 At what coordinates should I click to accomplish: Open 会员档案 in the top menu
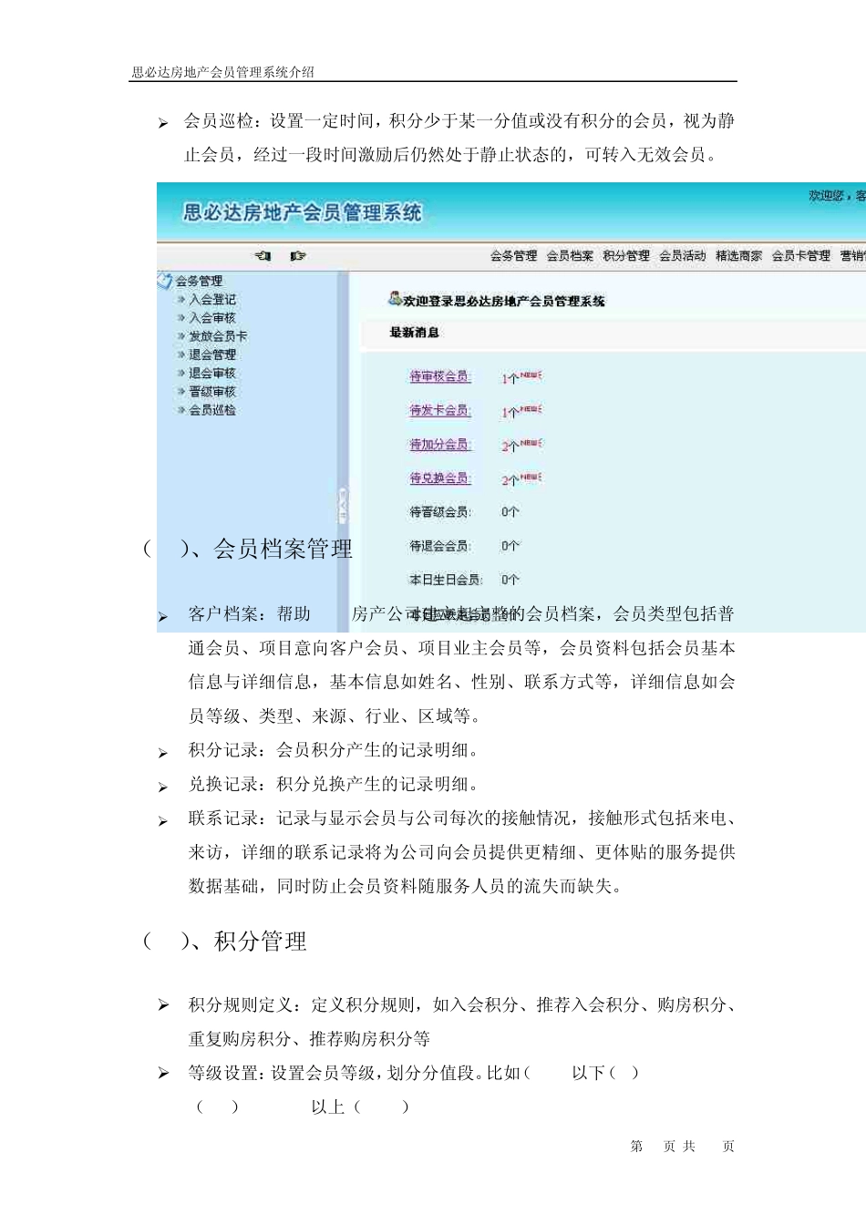click(570, 256)
